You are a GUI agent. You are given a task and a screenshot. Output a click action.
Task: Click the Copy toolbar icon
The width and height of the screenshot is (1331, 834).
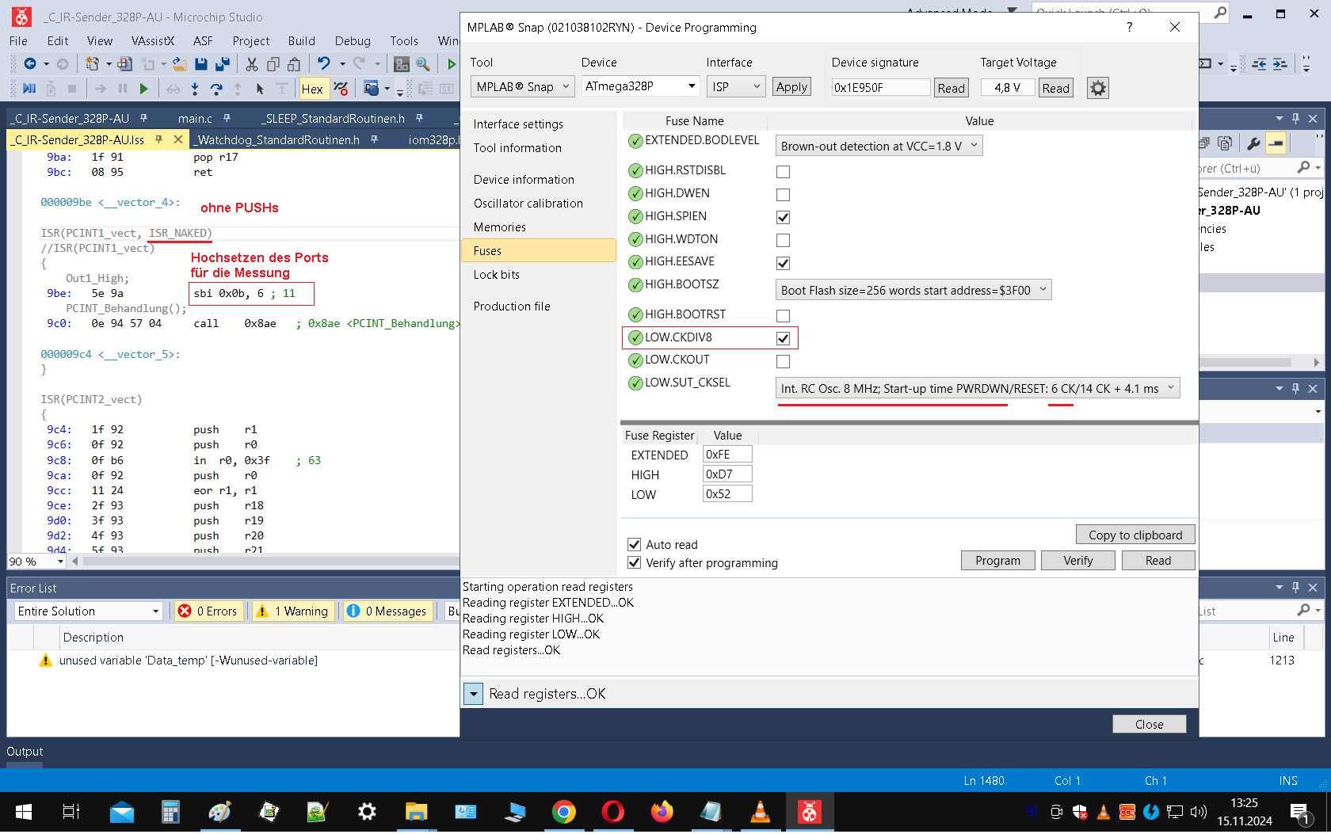(273, 64)
